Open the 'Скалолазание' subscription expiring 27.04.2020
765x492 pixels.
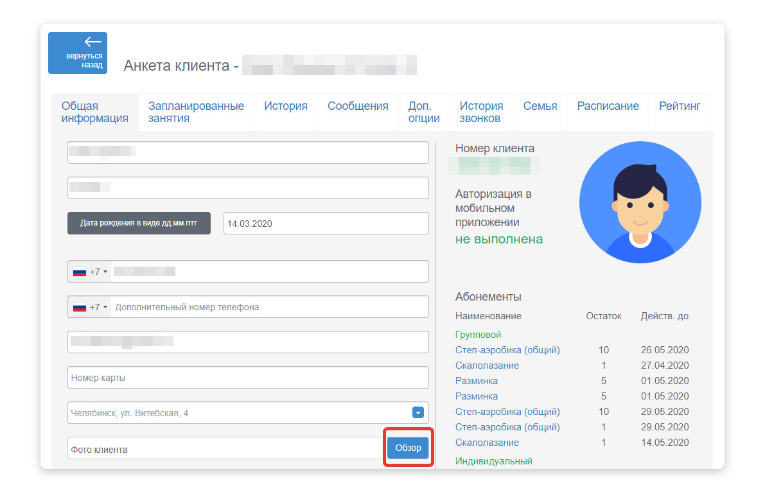(x=487, y=365)
